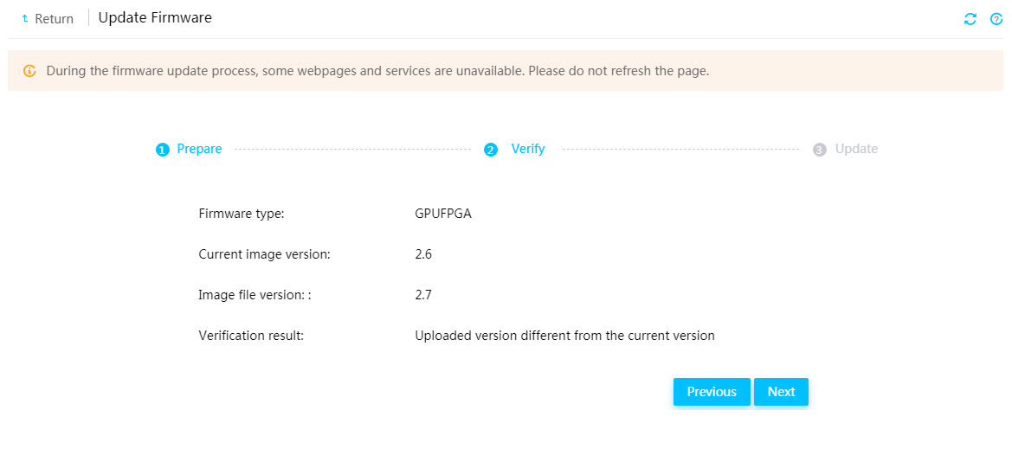This screenshot has height=468, width=1012.
Task: Click the current image version 2.6 value
Action: [x=423, y=254]
